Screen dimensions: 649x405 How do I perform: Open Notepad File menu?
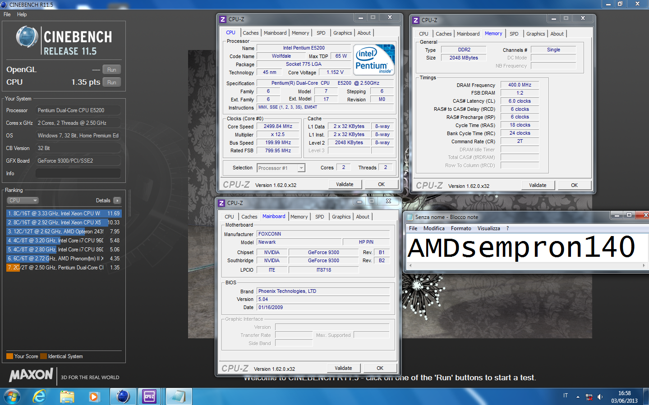pyautogui.click(x=413, y=228)
